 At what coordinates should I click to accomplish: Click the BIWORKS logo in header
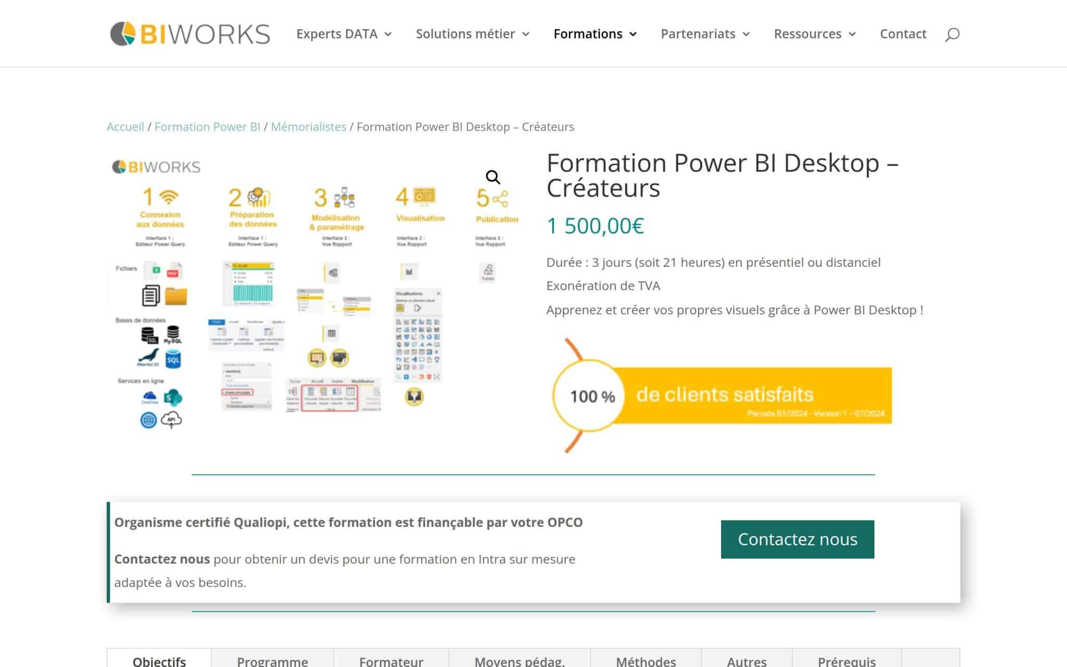pyautogui.click(x=190, y=34)
